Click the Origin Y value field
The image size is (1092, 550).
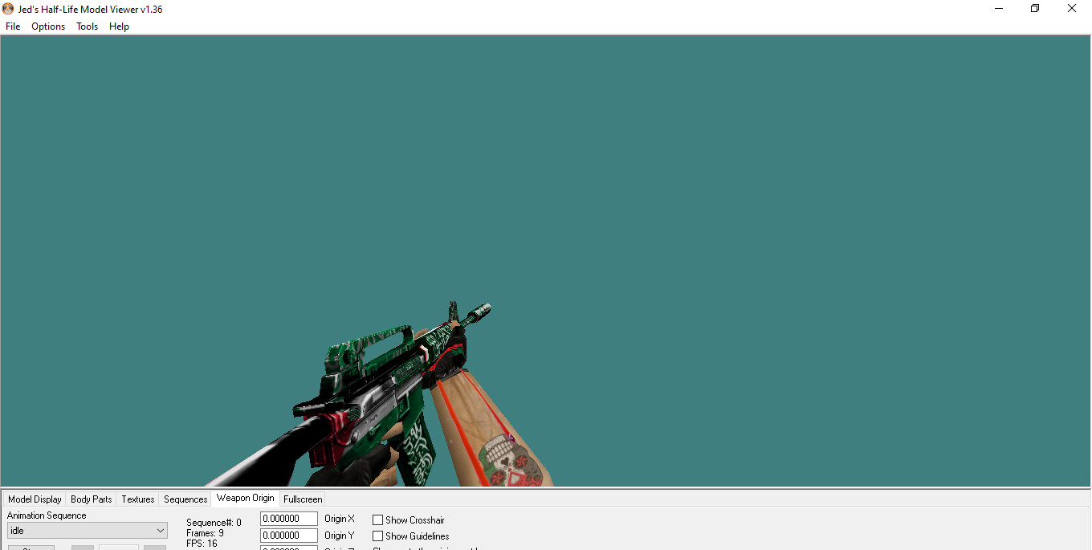288,535
